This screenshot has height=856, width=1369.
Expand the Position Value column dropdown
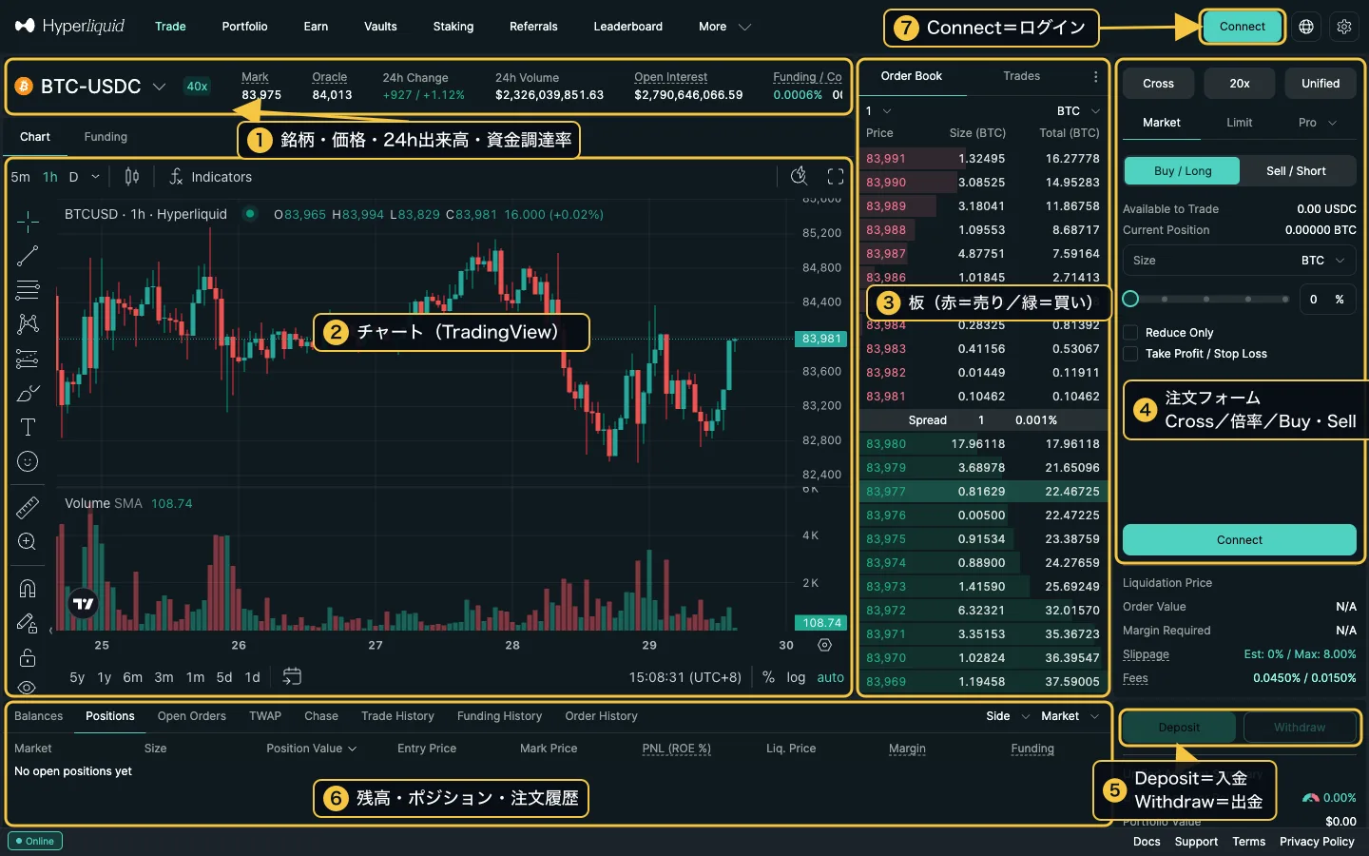pyautogui.click(x=312, y=749)
